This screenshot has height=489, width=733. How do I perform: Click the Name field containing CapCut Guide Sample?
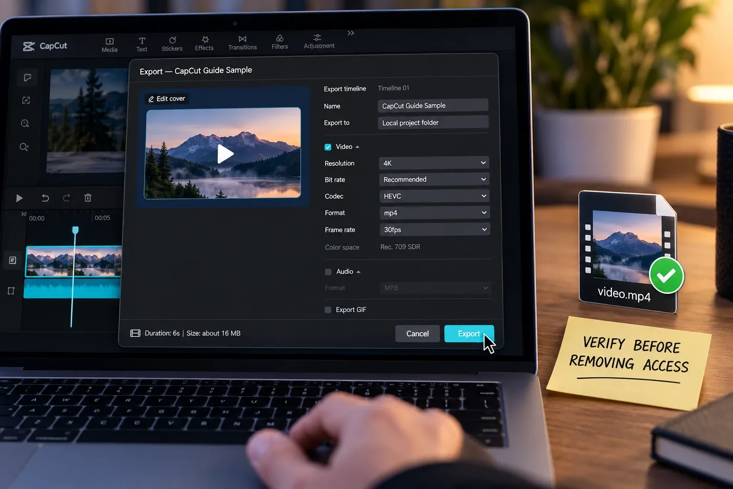pyautogui.click(x=433, y=106)
